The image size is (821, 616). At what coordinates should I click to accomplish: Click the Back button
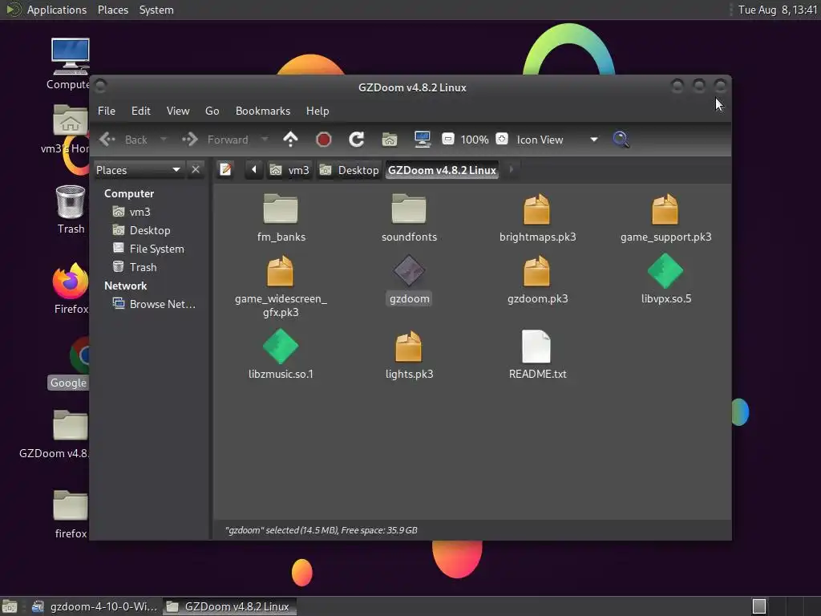pyautogui.click(x=124, y=140)
